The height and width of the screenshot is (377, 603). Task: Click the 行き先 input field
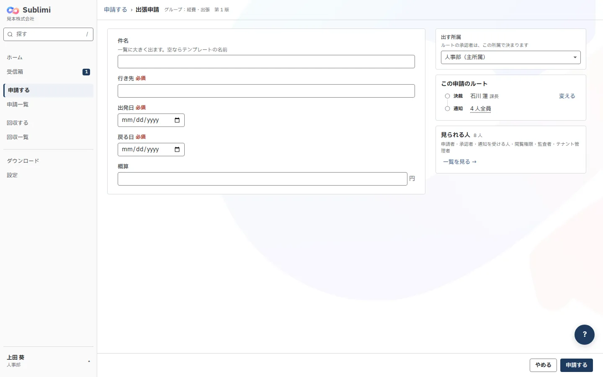click(266, 91)
